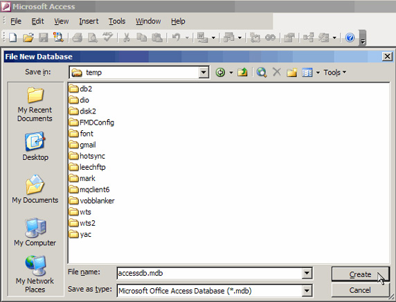Click the New Object toolbar icon
Viewport: 396px width, 302px height.
pos(323,37)
